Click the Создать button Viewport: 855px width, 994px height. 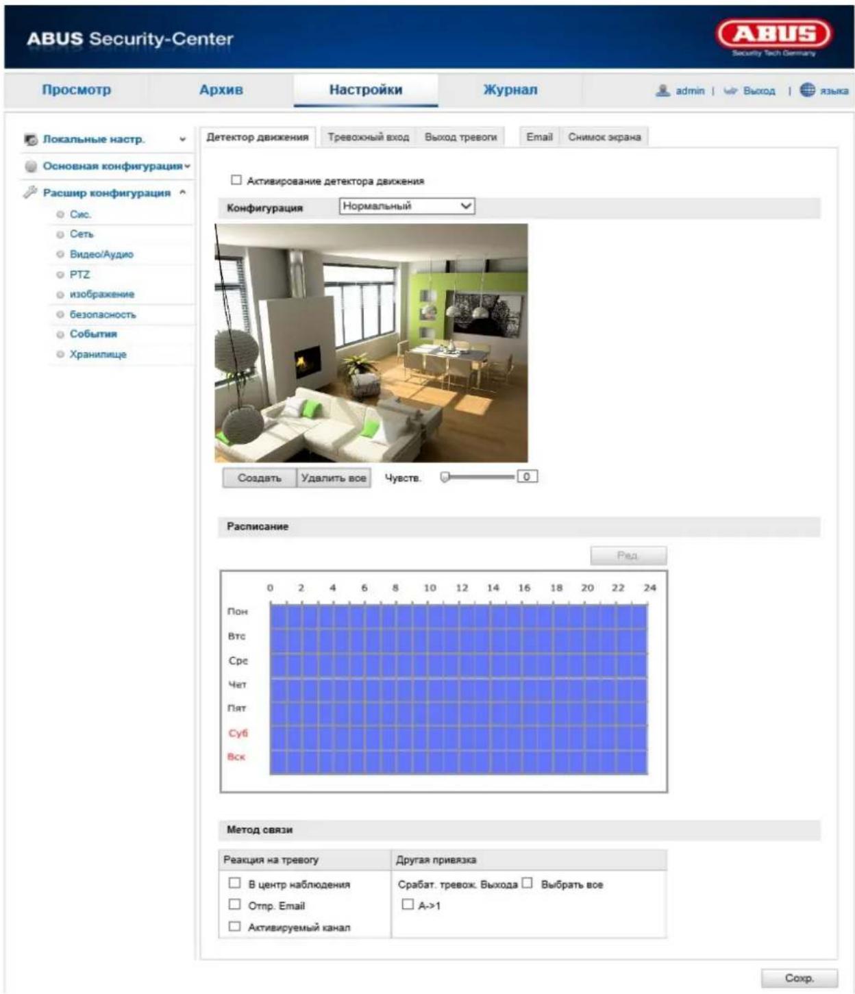(259, 477)
